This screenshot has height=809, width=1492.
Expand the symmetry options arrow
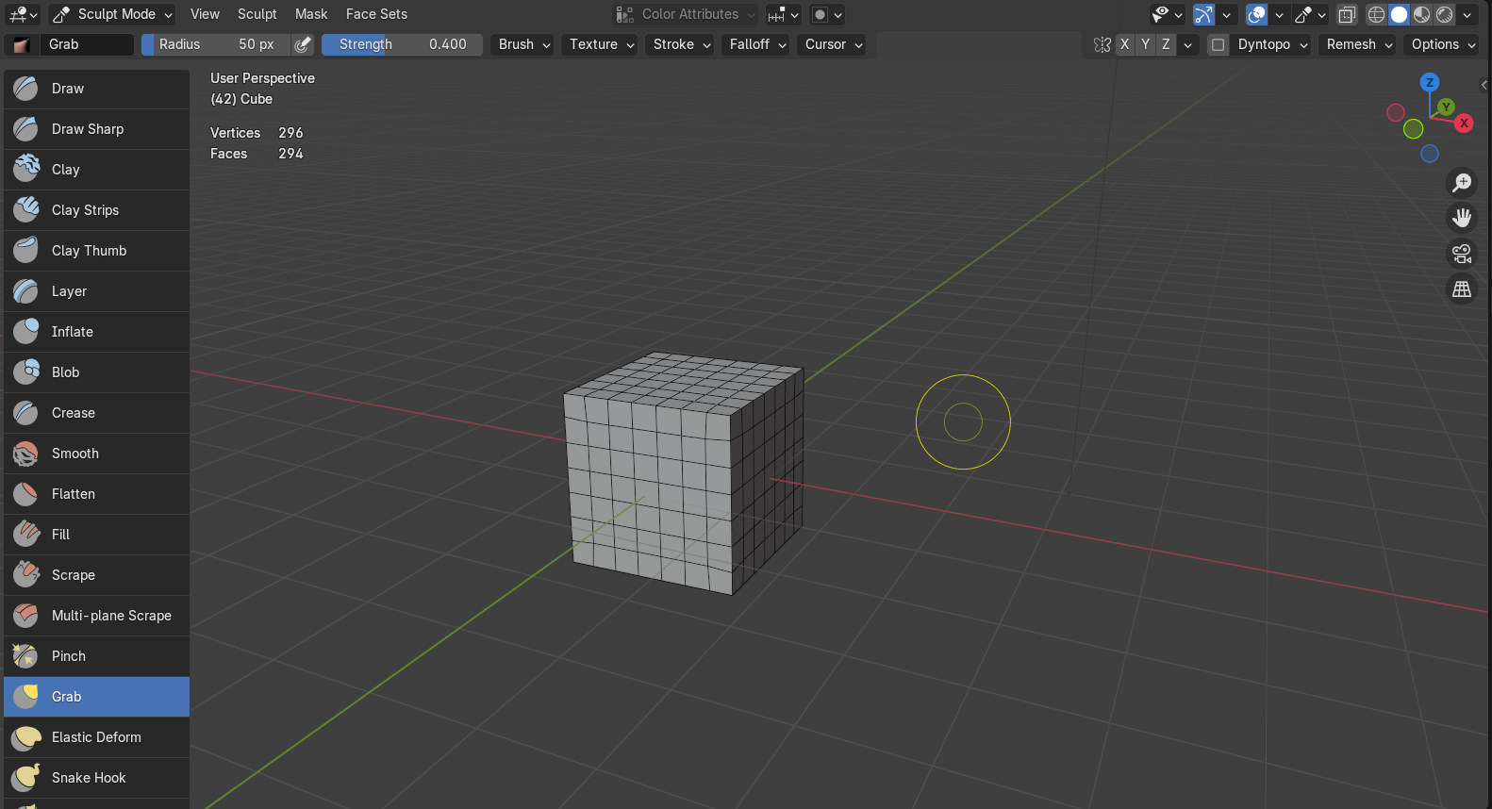pyautogui.click(x=1188, y=44)
